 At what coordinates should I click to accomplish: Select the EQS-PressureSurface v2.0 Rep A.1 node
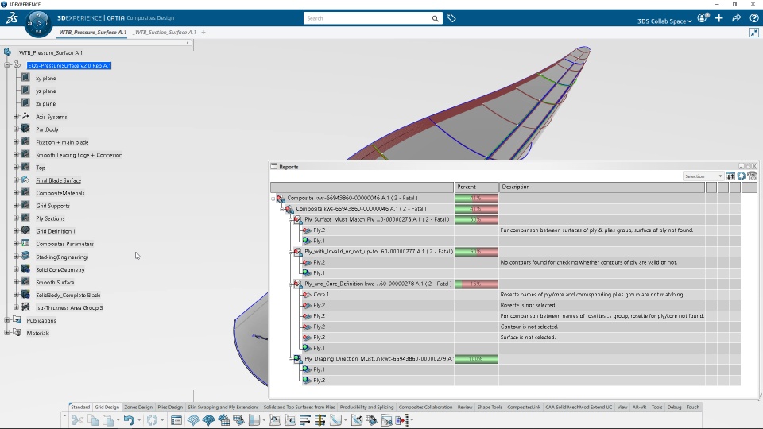click(x=69, y=65)
